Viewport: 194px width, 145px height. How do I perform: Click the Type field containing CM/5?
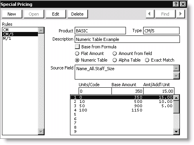(161, 31)
